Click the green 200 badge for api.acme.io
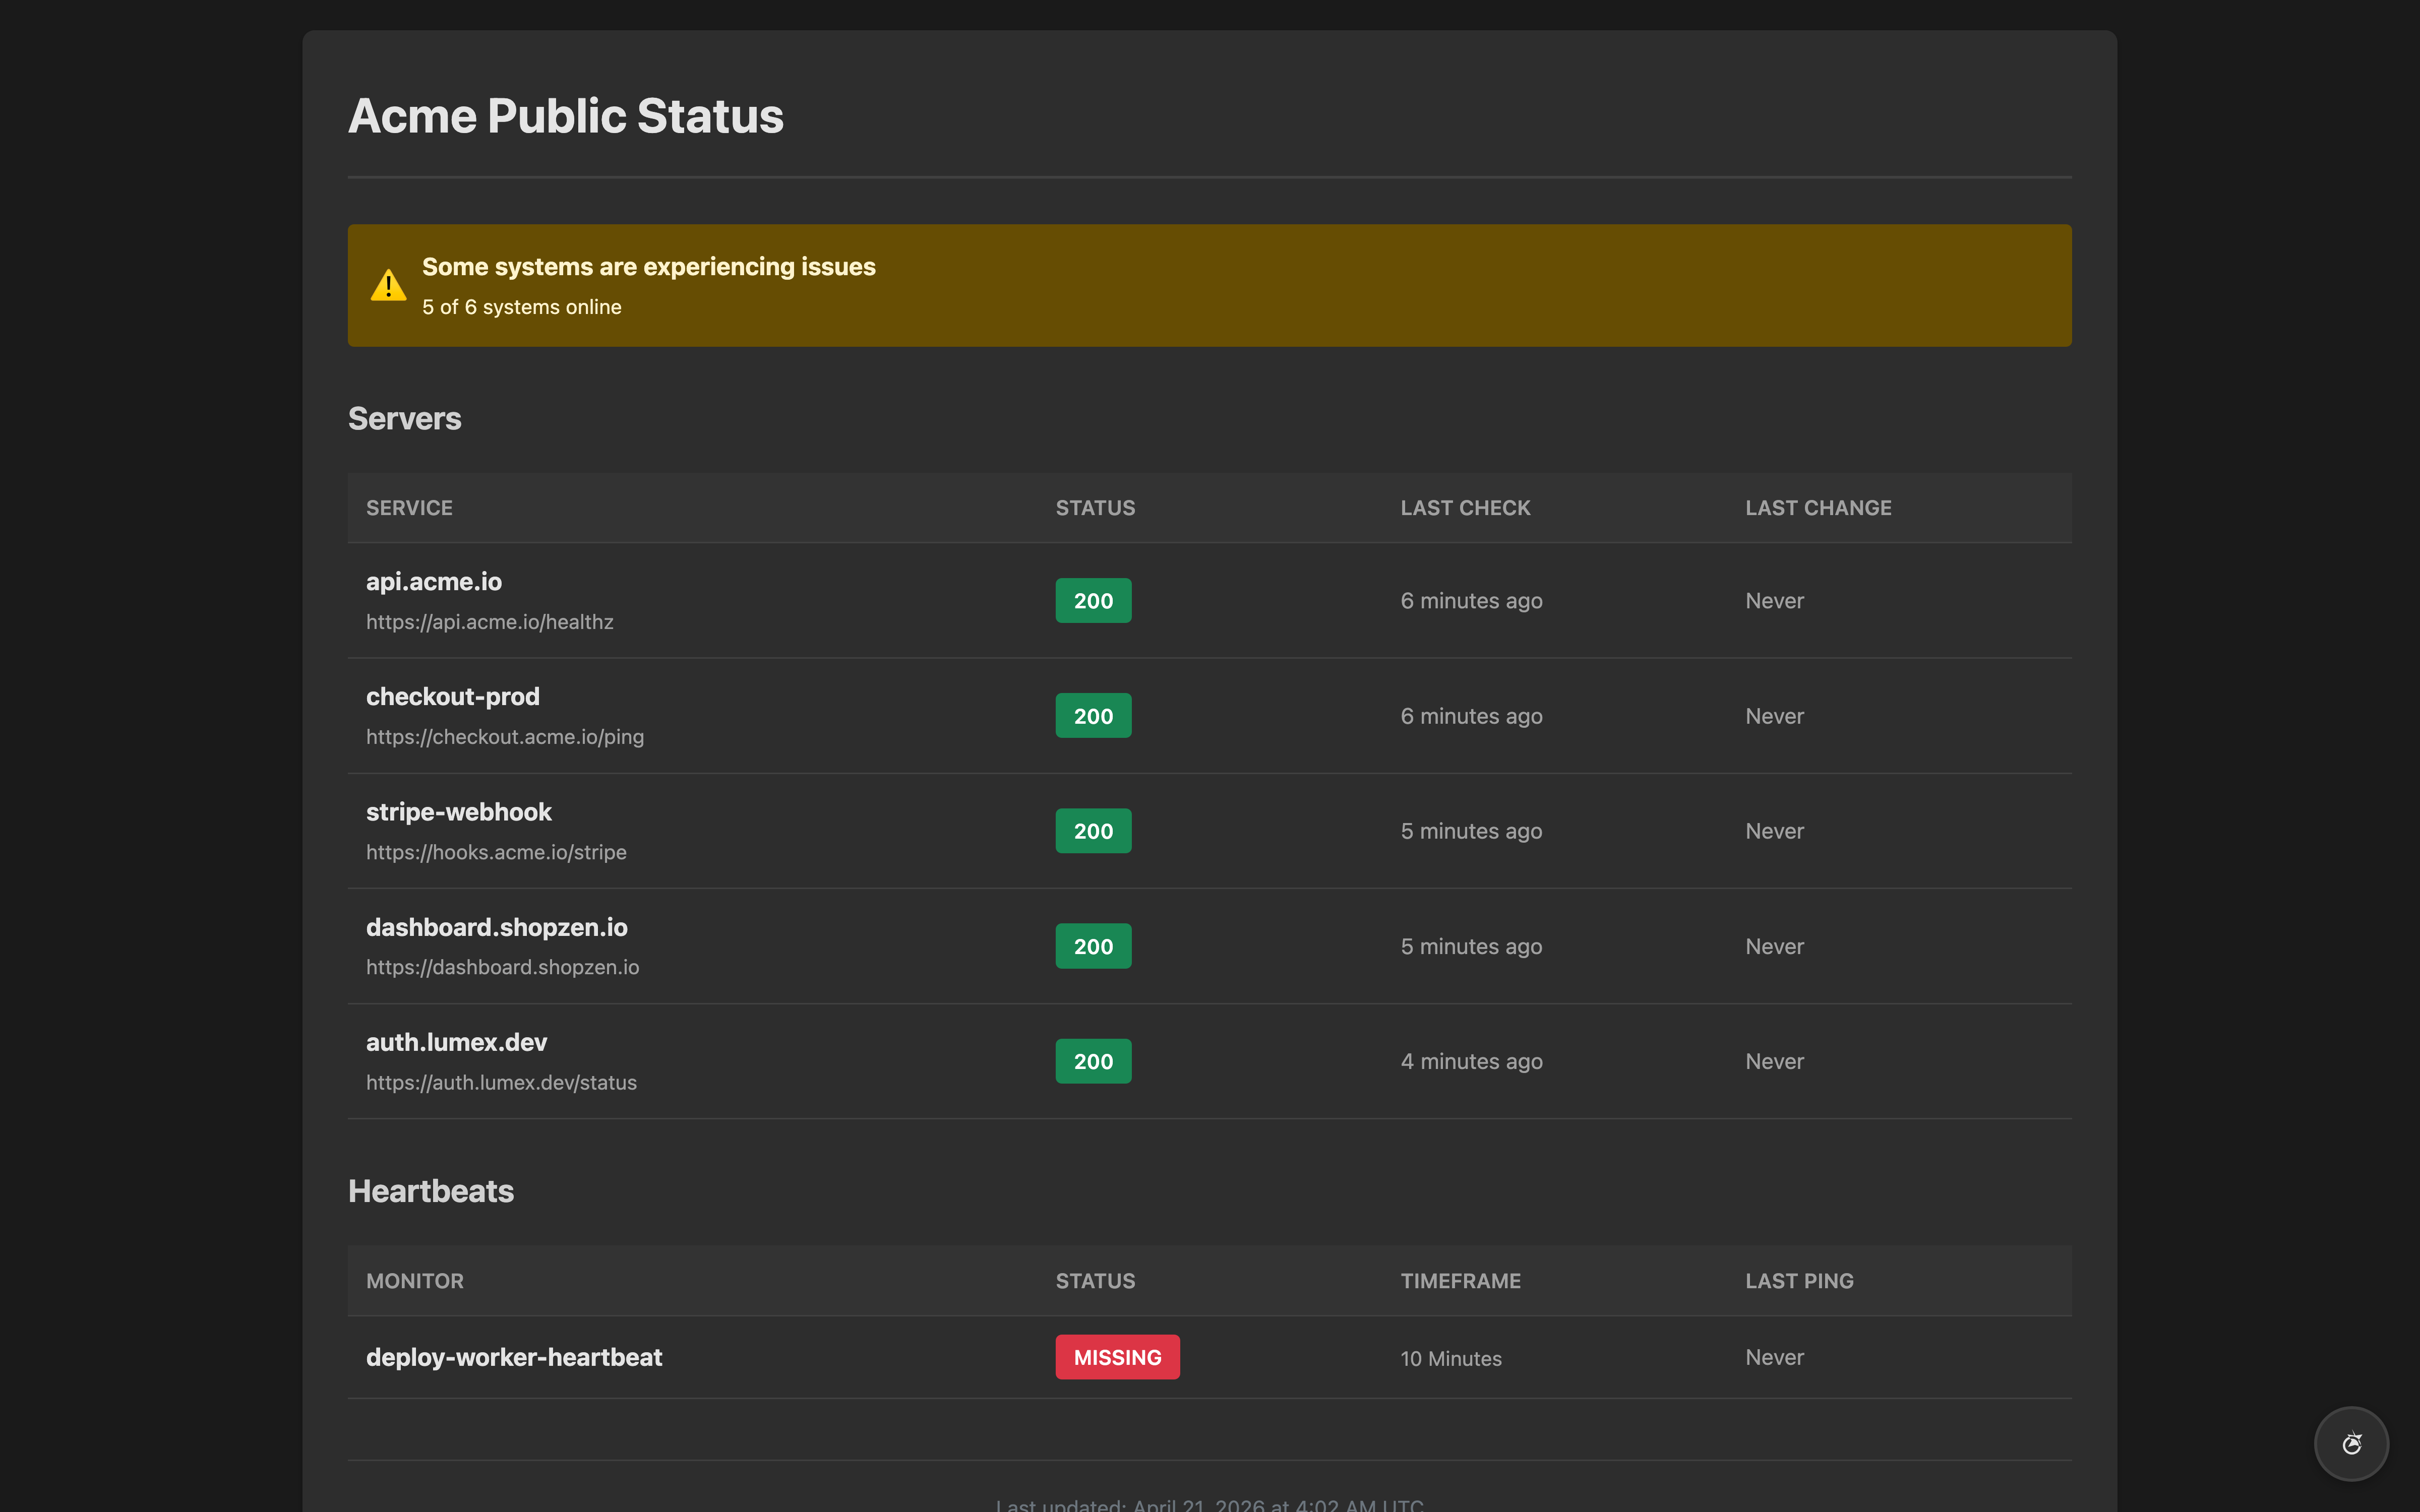Screen dimensions: 2420x1512 point(1092,600)
